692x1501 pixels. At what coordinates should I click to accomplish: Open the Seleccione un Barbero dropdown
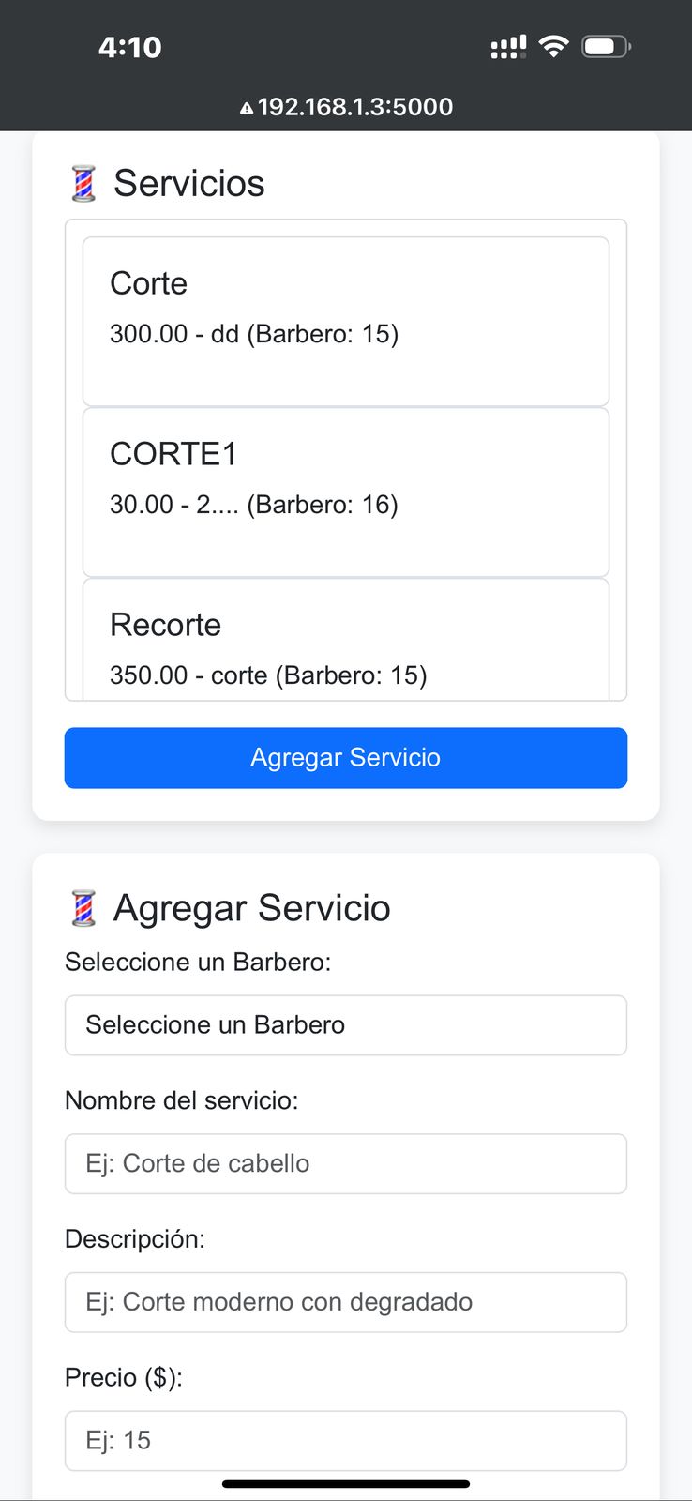[x=345, y=1024]
